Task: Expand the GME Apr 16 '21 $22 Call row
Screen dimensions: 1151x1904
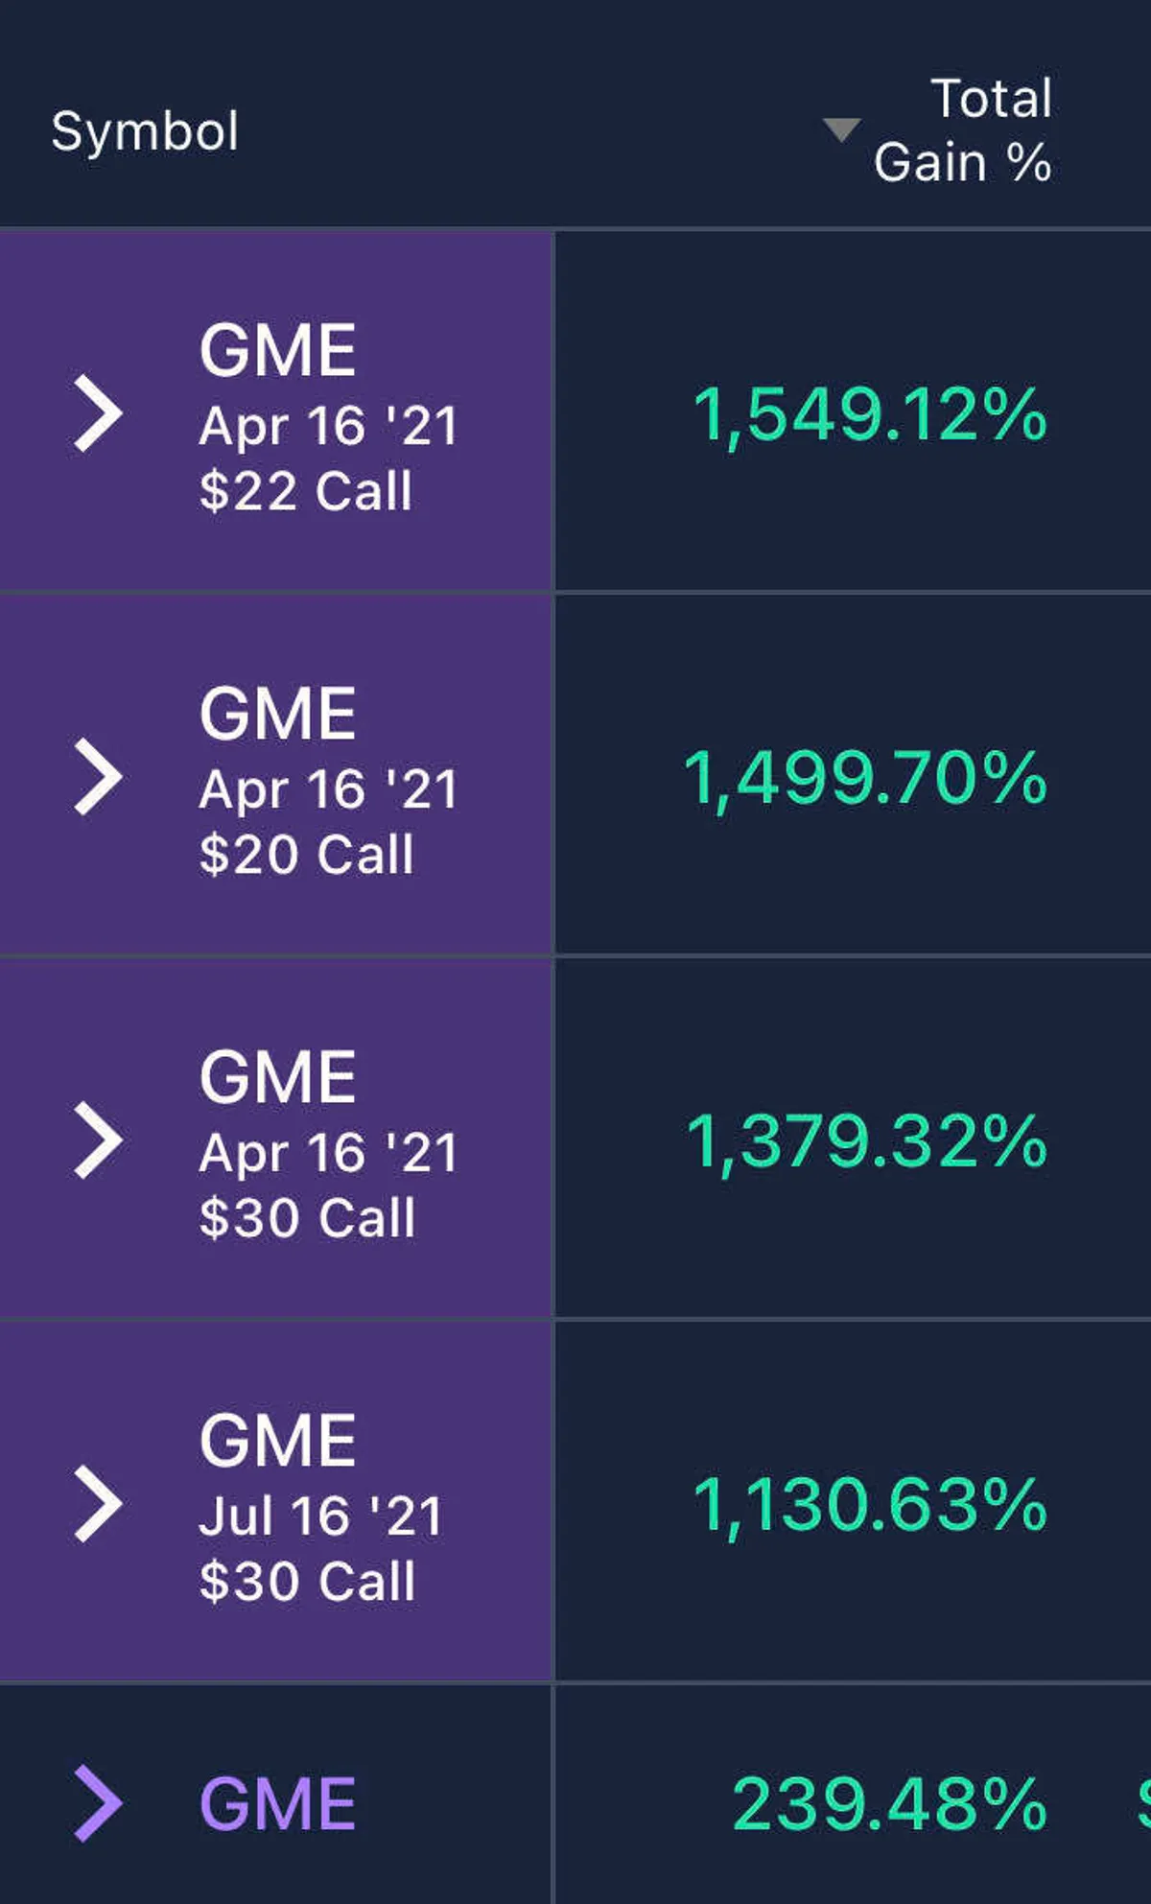Action: 99,413
